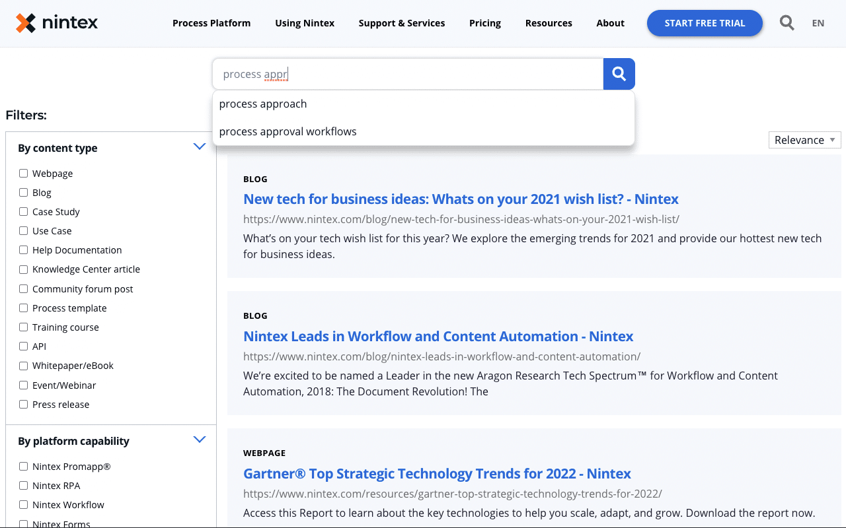
Task: Open 'New tech for business ideas' result
Action: [x=461, y=199]
